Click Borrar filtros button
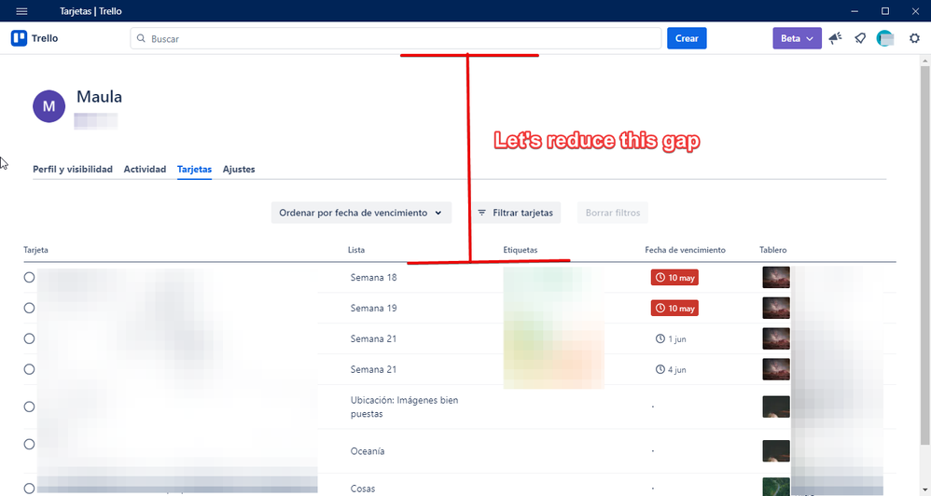The width and height of the screenshot is (931, 496). coord(612,213)
